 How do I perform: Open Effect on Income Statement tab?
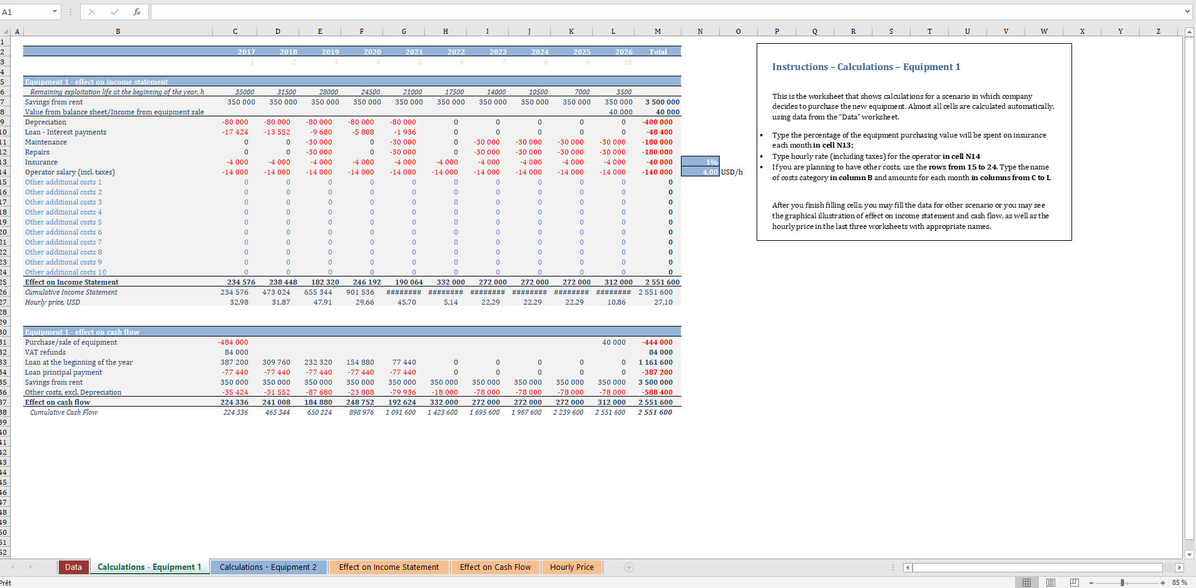389,567
